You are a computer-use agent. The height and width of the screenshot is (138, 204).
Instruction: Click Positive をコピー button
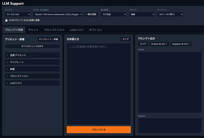click(x=159, y=44)
